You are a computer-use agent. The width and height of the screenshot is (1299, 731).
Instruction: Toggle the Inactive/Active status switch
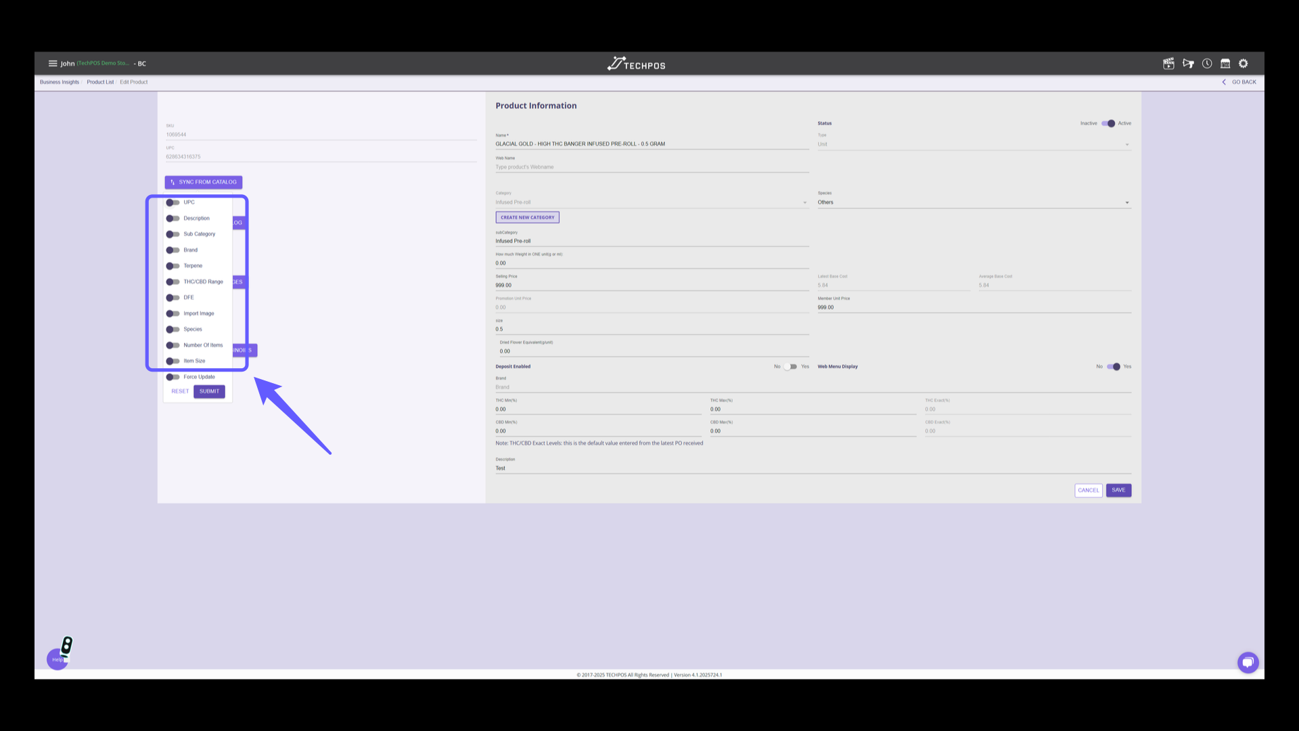[x=1108, y=124]
